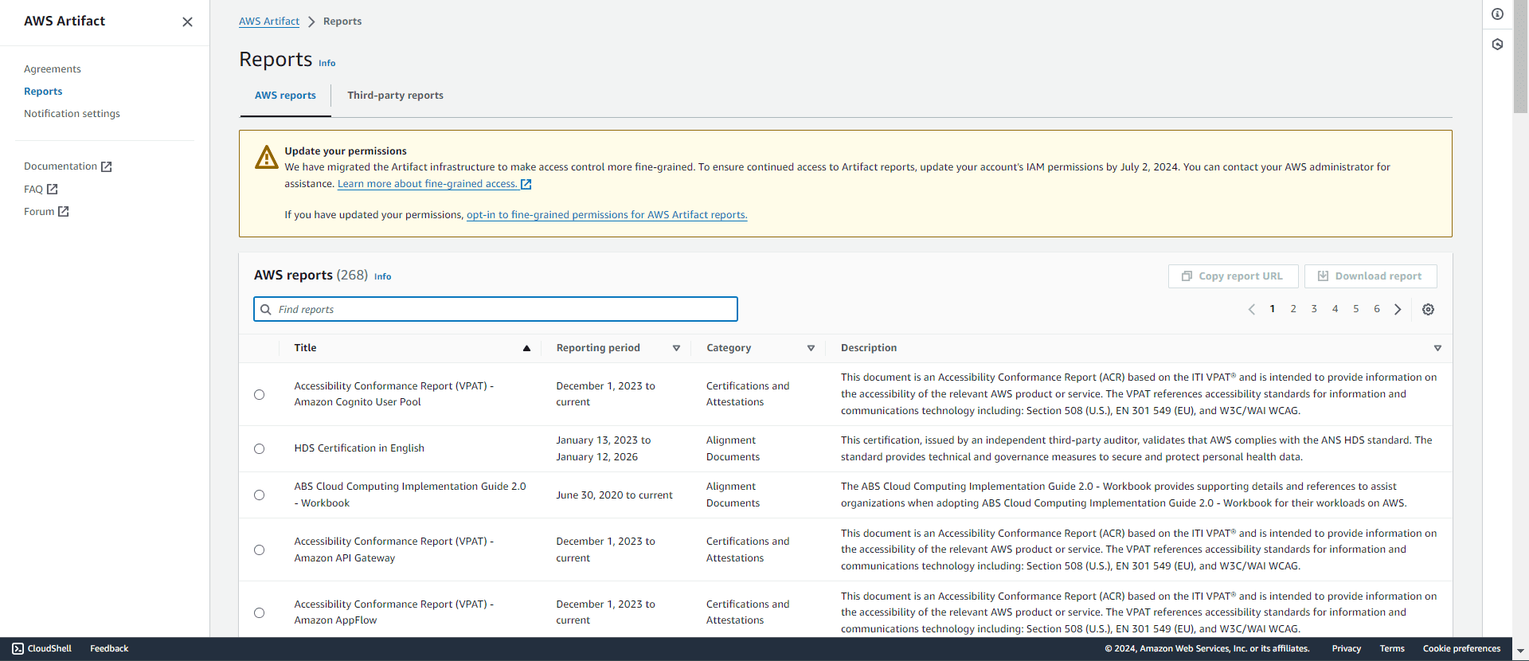Image resolution: width=1529 pixels, height=661 pixels.
Task: Open Agreements in the side navigation
Action: [53, 69]
